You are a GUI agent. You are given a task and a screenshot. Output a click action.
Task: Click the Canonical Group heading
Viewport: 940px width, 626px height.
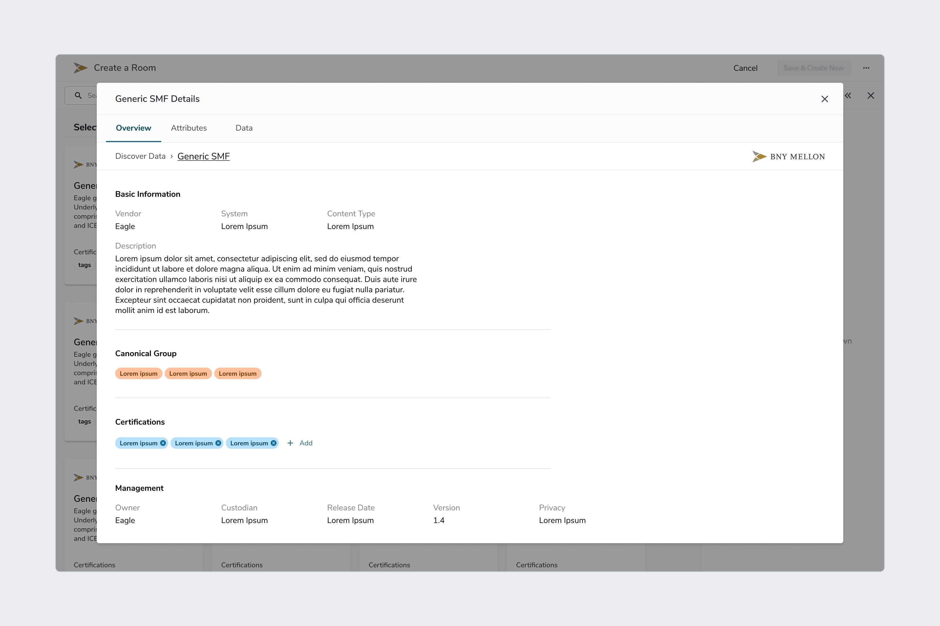(146, 354)
